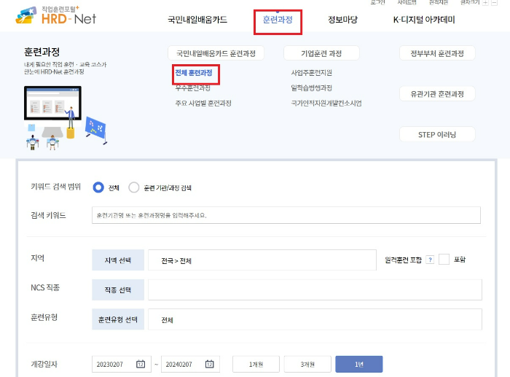The height and width of the screenshot is (377, 510).
Task: Open 주요 사업별 훈련과정 link
Action: click(x=203, y=104)
